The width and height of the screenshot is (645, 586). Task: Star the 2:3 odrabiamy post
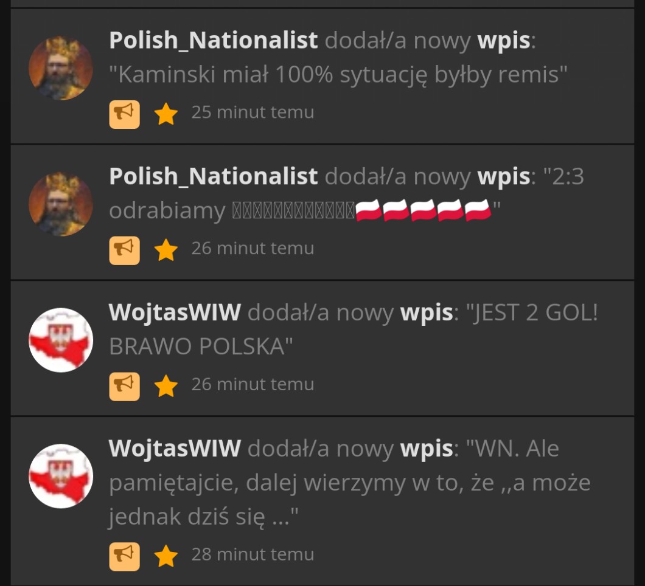coord(166,250)
